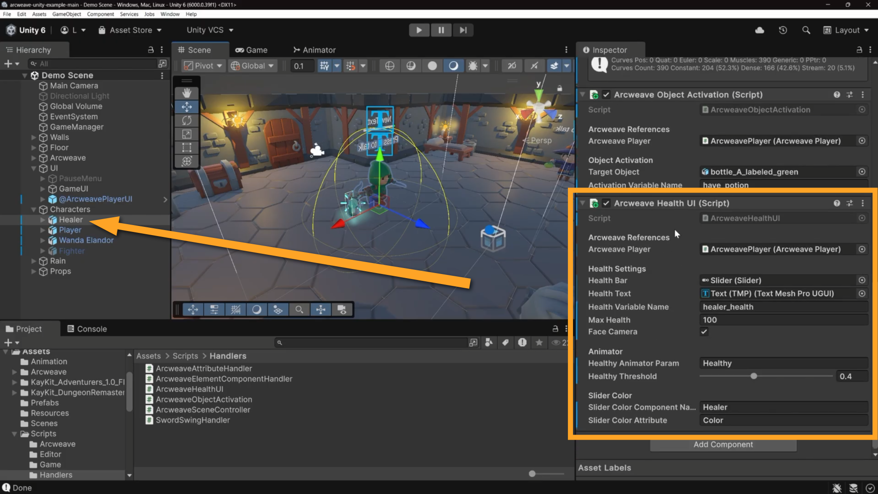Select the Scale tool
Screen dimensions: 878x494
(187, 134)
